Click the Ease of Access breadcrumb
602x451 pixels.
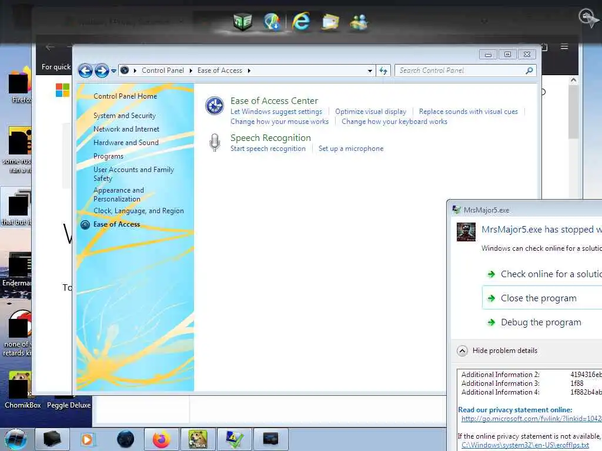pyautogui.click(x=220, y=70)
